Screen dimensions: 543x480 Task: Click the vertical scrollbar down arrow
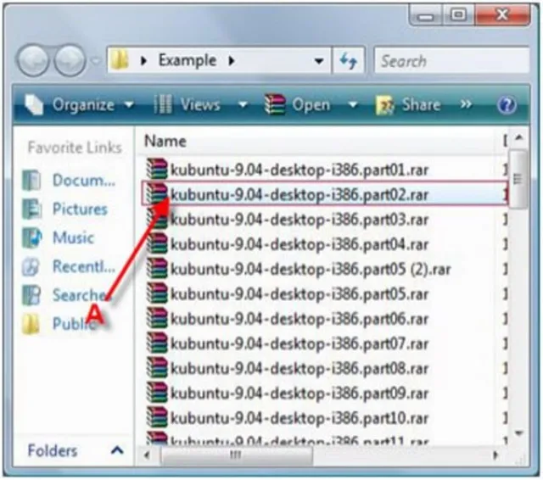518,433
